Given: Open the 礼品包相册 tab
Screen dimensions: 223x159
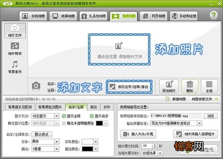Looking at the screenshot, I should click(x=93, y=16).
